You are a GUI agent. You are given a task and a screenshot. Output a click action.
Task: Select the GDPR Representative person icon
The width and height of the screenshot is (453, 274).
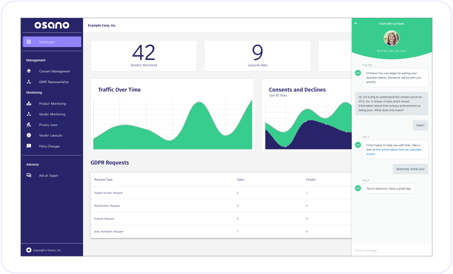[x=29, y=82]
